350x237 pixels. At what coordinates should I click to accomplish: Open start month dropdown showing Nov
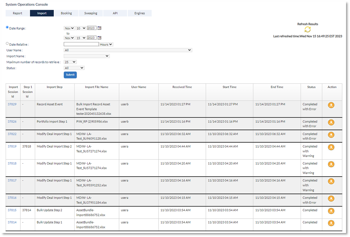tap(69, 28)
